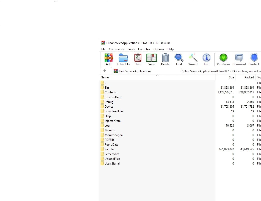261x201 pixels.
Task: Click the View book icon
Action: point(151,58)
